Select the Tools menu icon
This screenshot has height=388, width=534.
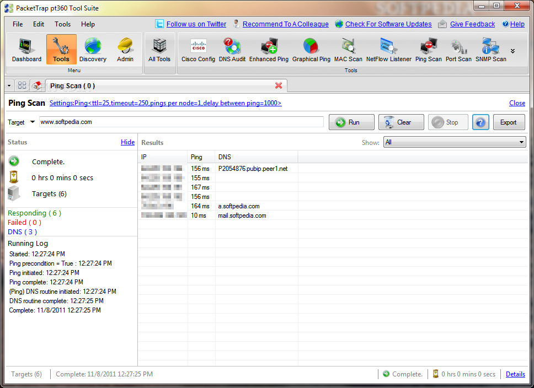coord(61,50)
